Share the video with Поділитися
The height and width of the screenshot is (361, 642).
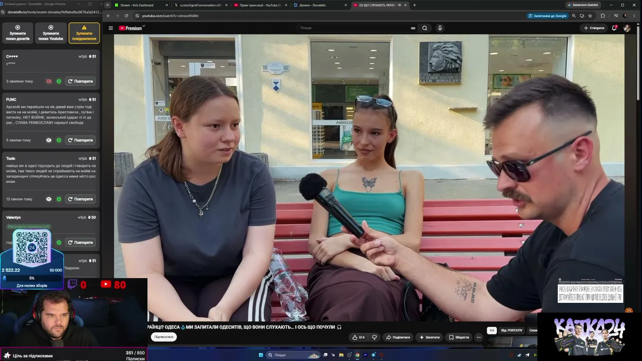point(398,337)
